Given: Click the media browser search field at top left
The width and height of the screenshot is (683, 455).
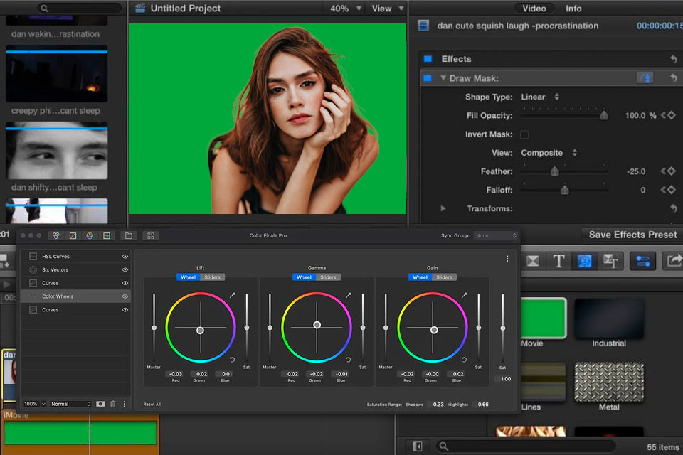Looking at the screenshot, I should point(80,8).
